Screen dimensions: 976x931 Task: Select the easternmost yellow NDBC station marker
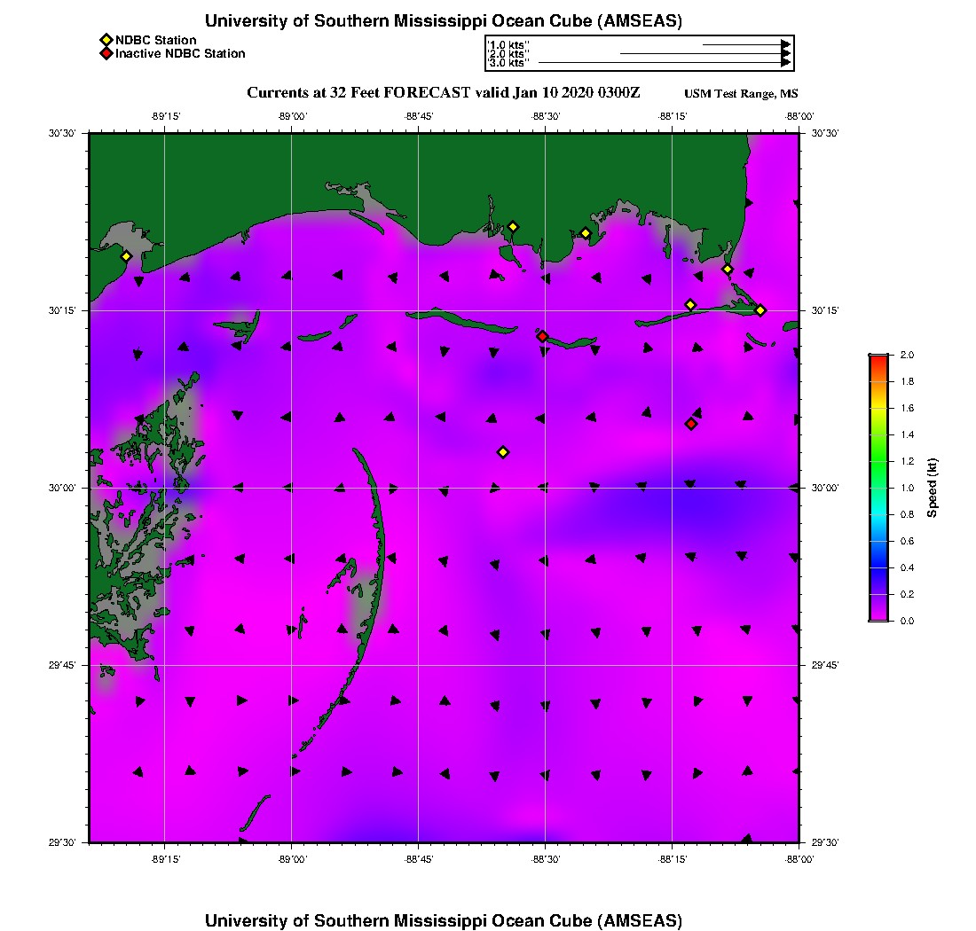[760, 309]
